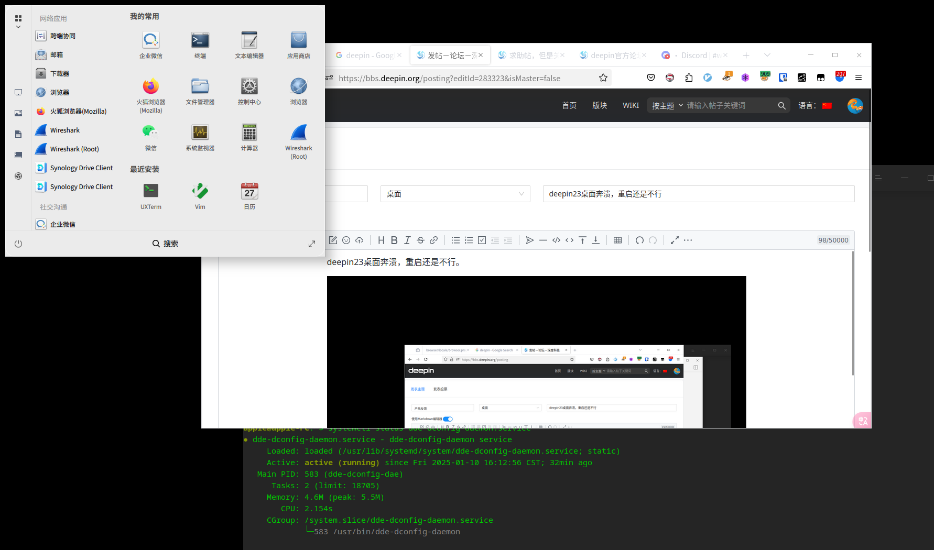Open the forum 版块 sections page

pyautogui.click(x=600, y=105)
